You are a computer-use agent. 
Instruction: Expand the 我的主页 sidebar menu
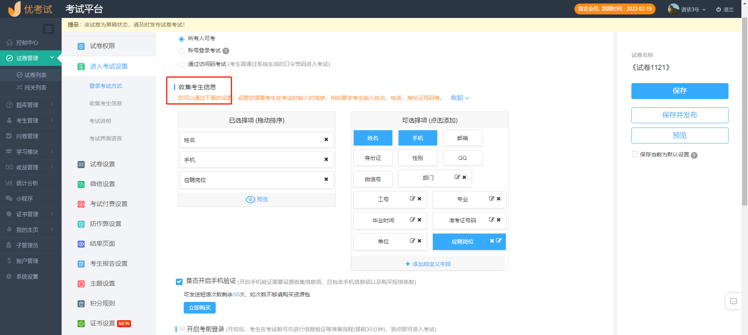31,230
